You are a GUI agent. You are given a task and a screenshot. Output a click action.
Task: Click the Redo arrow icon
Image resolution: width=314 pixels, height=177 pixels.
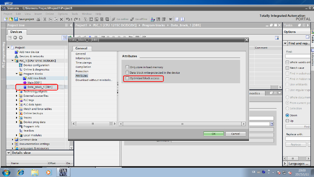click(76, 19)
